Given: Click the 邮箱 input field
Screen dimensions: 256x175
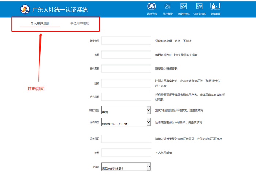Looking at the screenshot, I should click(x=126, y=152).
